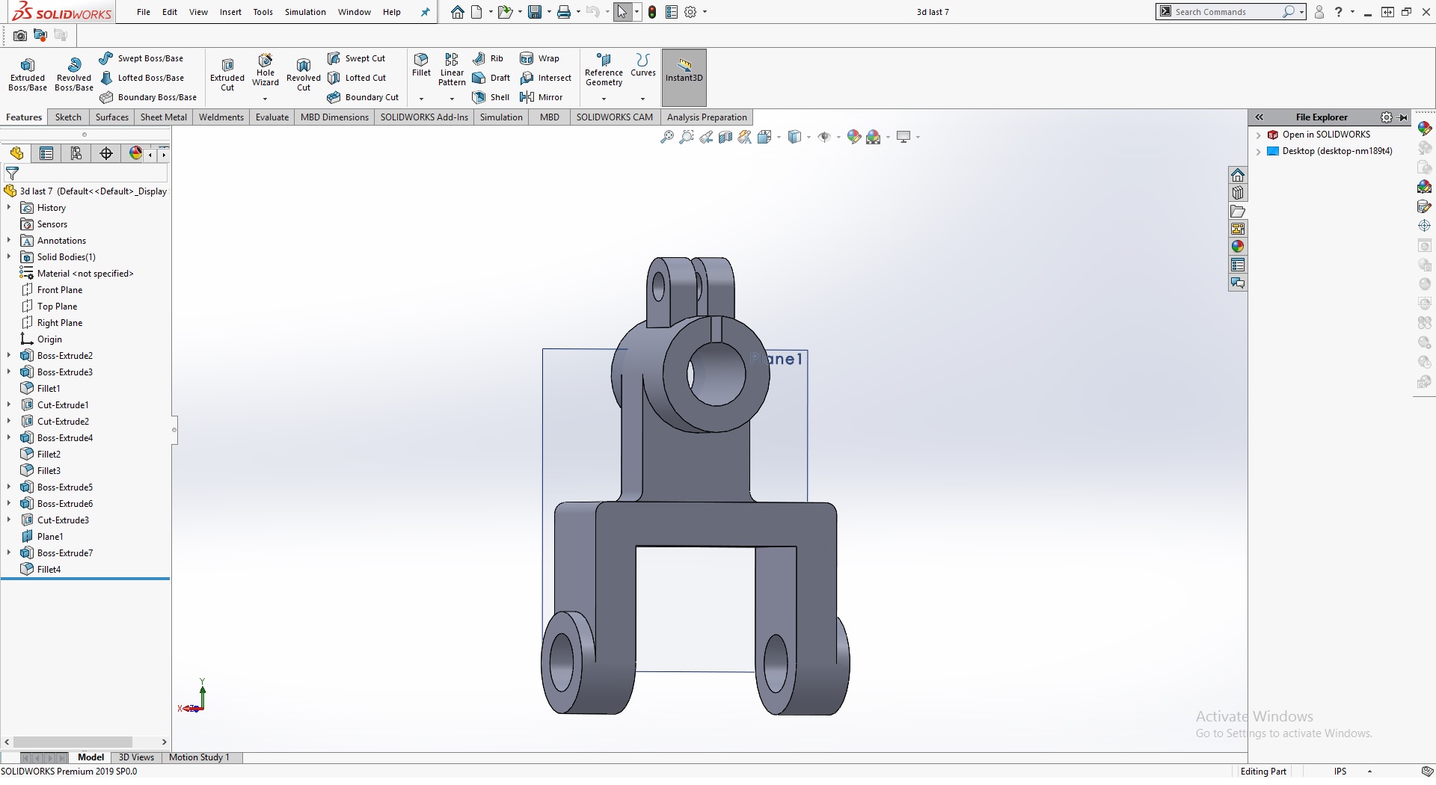The width and height of the screenshot is (1436, 785).
Task: Click the Revolved Boss/Base tool
Action: [73, 74]
